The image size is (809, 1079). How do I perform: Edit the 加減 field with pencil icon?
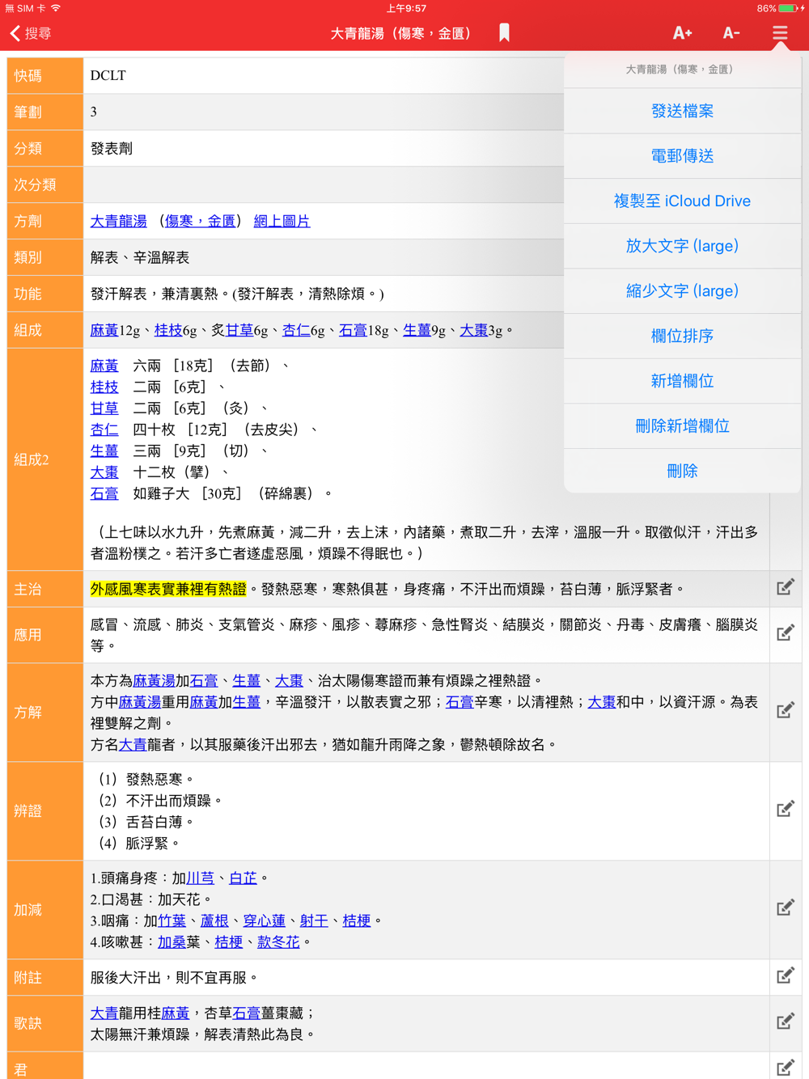tap(786, 908)
